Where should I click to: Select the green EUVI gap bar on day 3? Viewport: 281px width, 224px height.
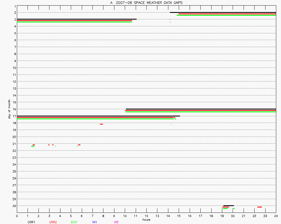click(x=74, y=22)
